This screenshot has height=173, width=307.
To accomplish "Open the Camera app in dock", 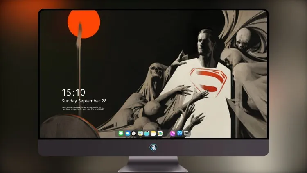I will click(x=186, y=133).
